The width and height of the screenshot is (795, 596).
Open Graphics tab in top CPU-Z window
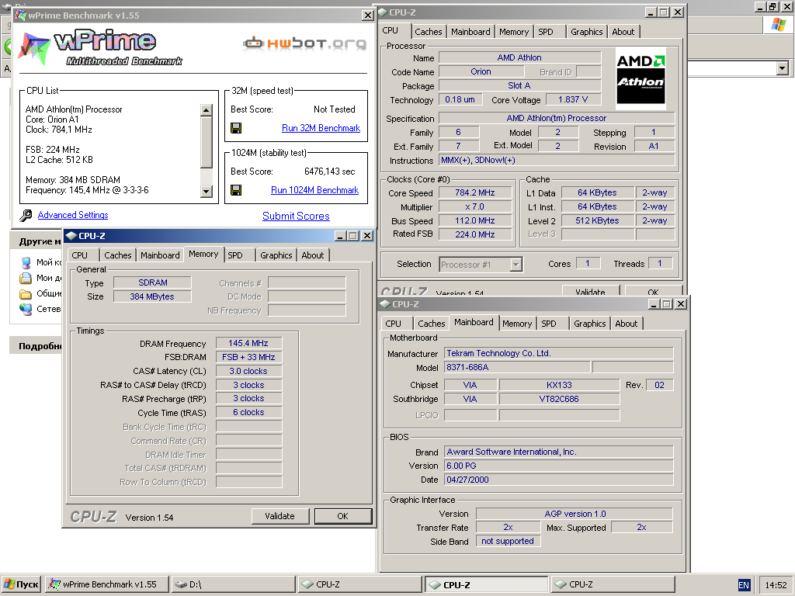[x=587, y=32]
